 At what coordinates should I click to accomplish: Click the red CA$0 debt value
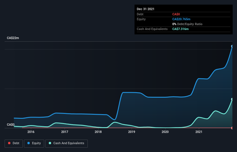176,14
